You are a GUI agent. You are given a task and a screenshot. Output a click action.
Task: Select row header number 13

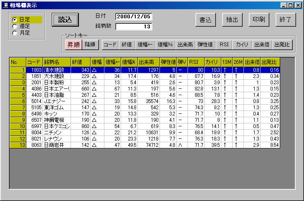point(18,145)
